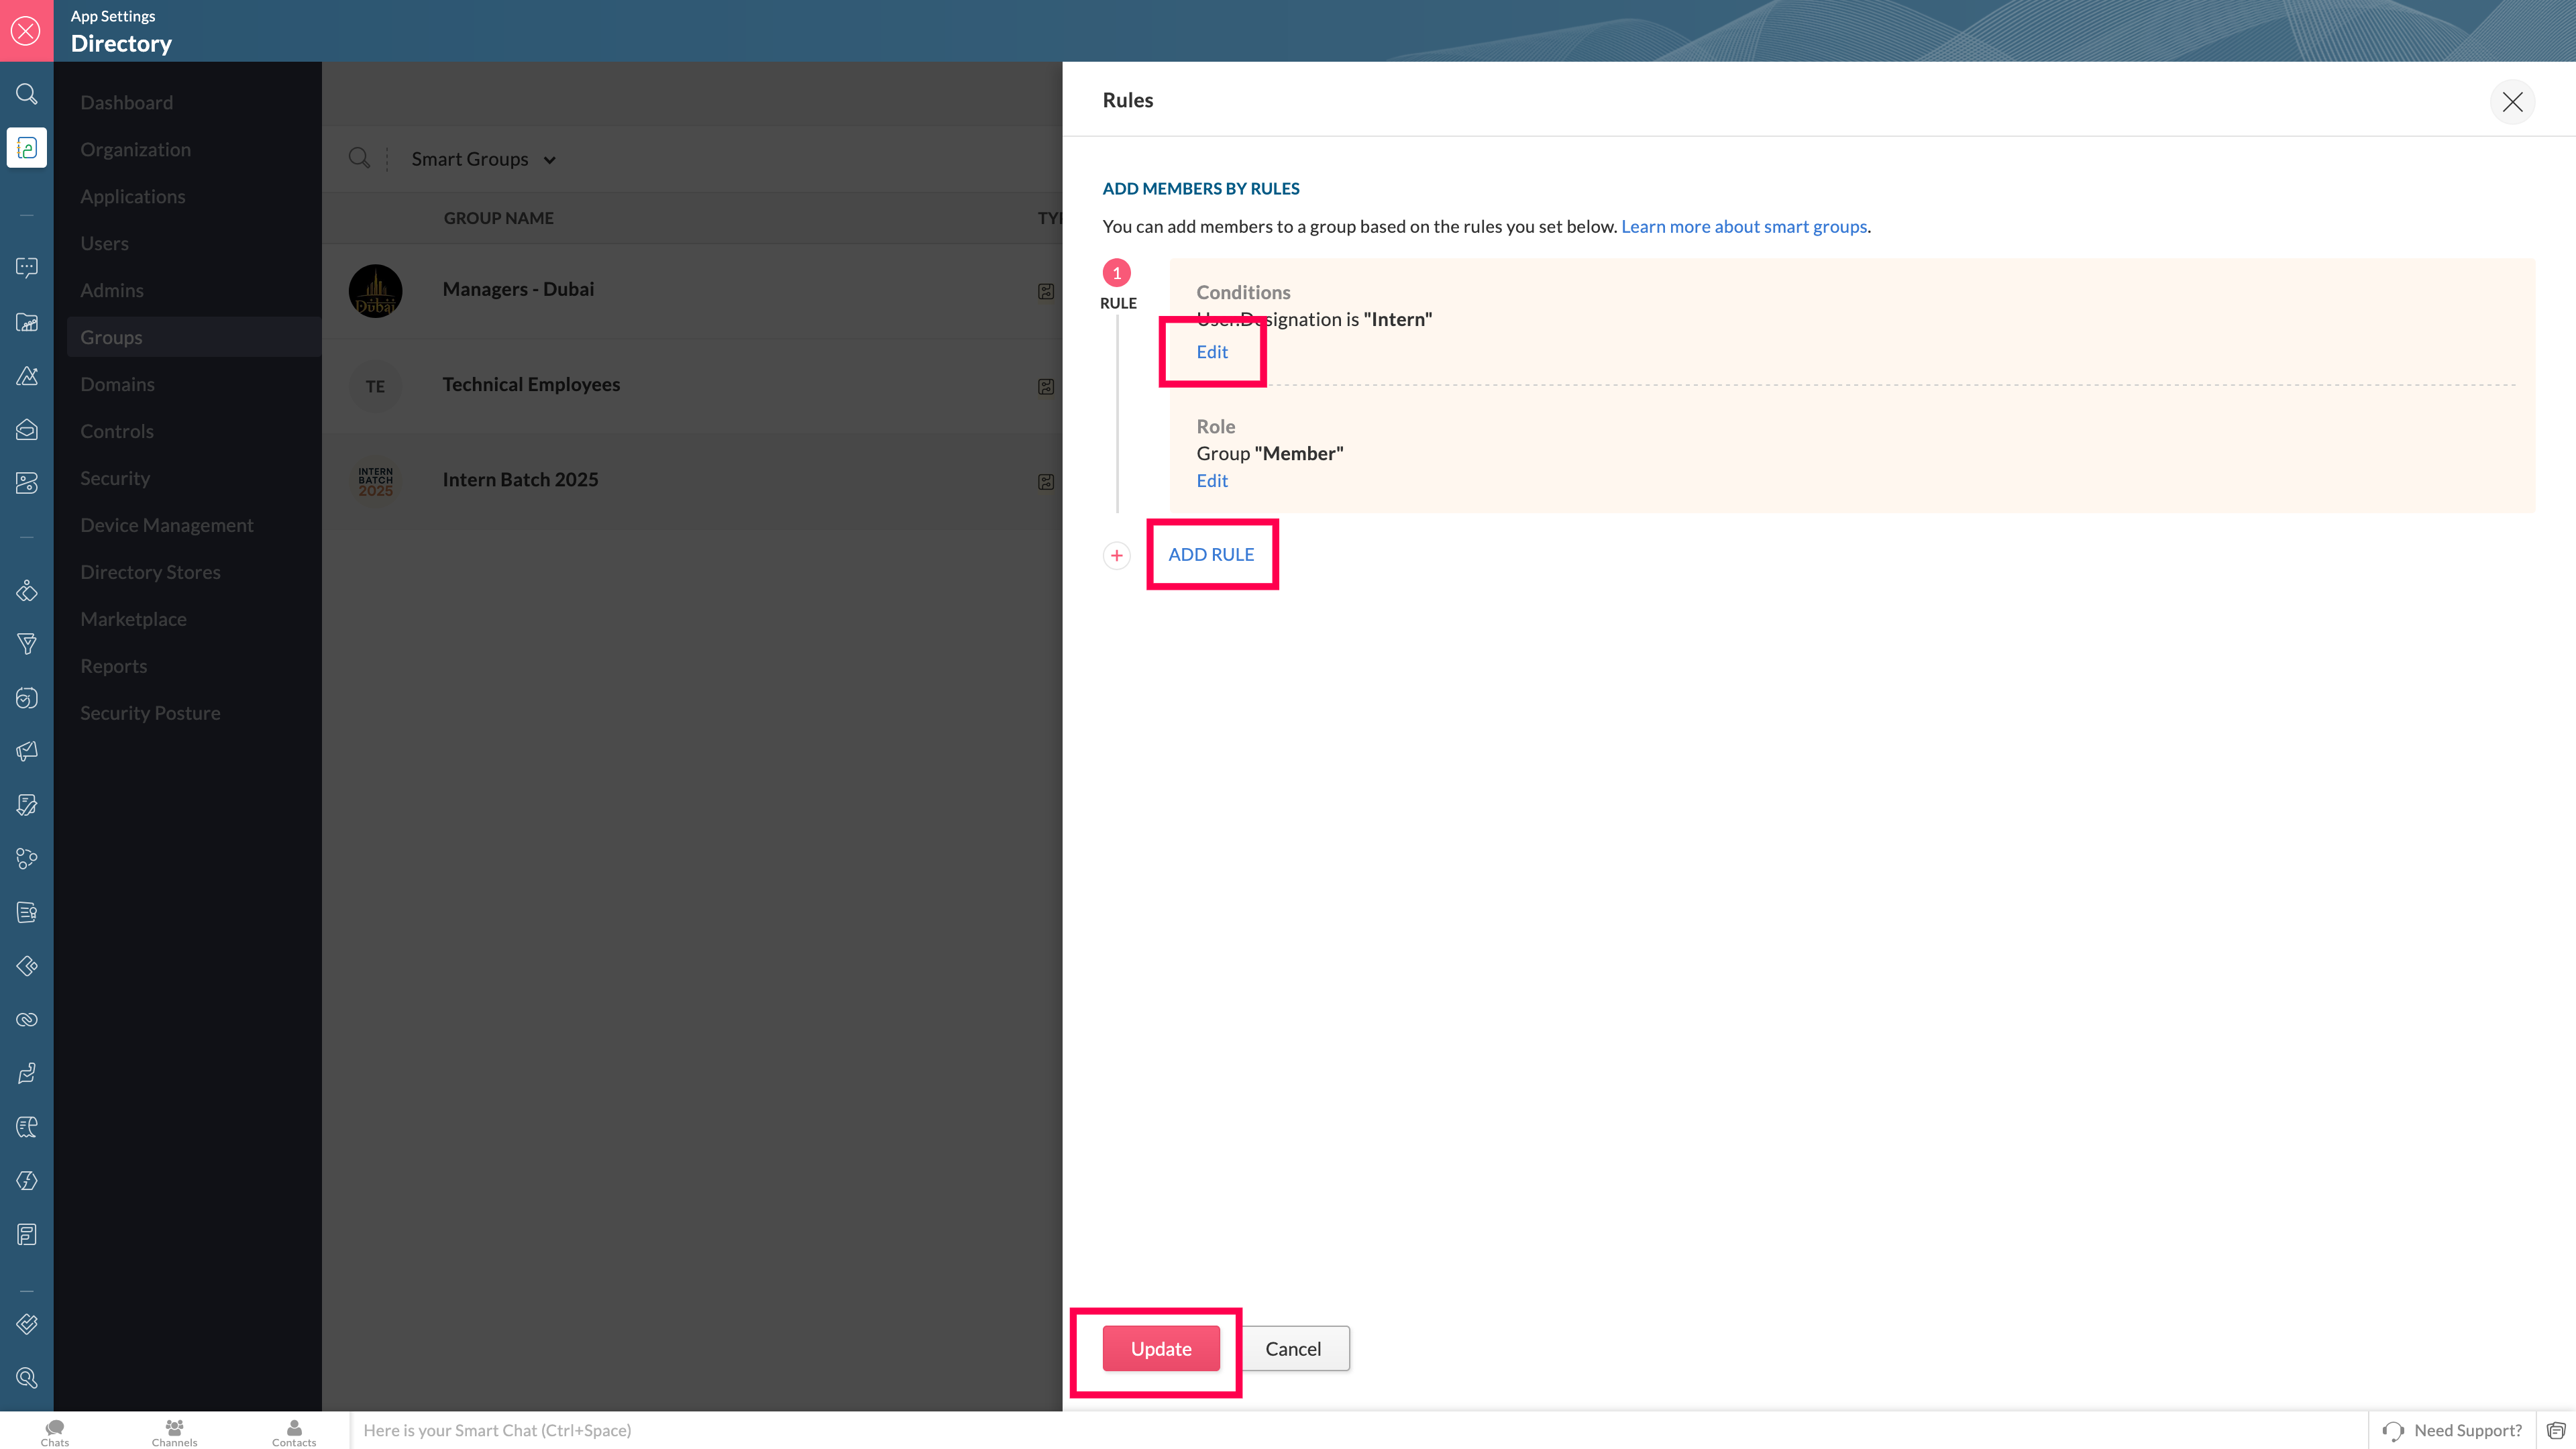Click the search icon in left sidebar
Screen dimensions: 2576x1449
tap(27, 94)
